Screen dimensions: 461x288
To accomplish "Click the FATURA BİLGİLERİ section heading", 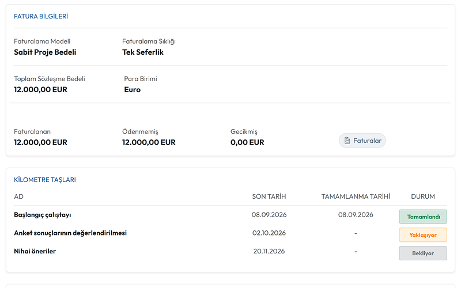I will click(41, 16).
